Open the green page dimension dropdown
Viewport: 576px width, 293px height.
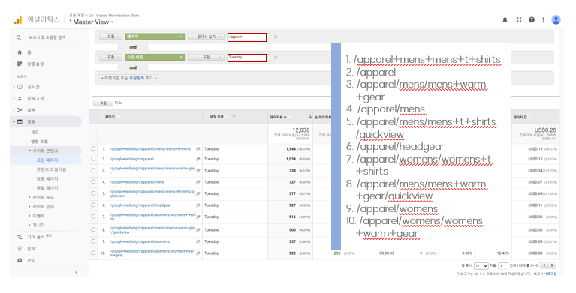pos(155,37)
